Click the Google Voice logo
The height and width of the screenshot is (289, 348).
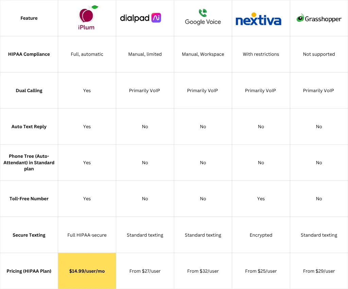(x=203, y=17)
